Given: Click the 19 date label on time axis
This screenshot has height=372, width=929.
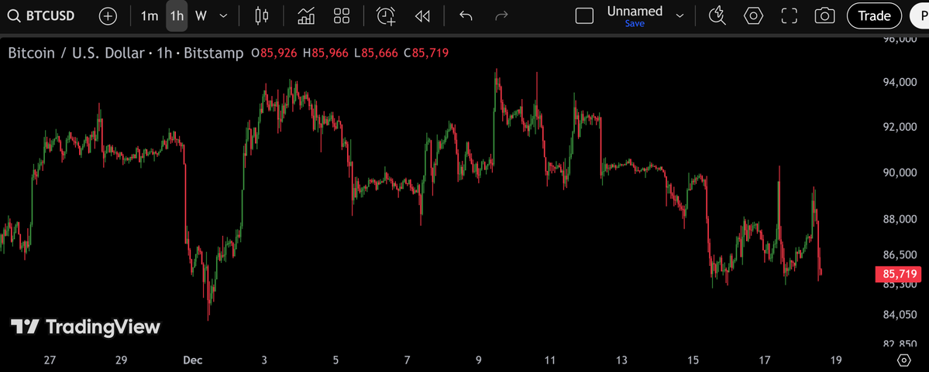Looking at the screenshot, I should 836,360.
